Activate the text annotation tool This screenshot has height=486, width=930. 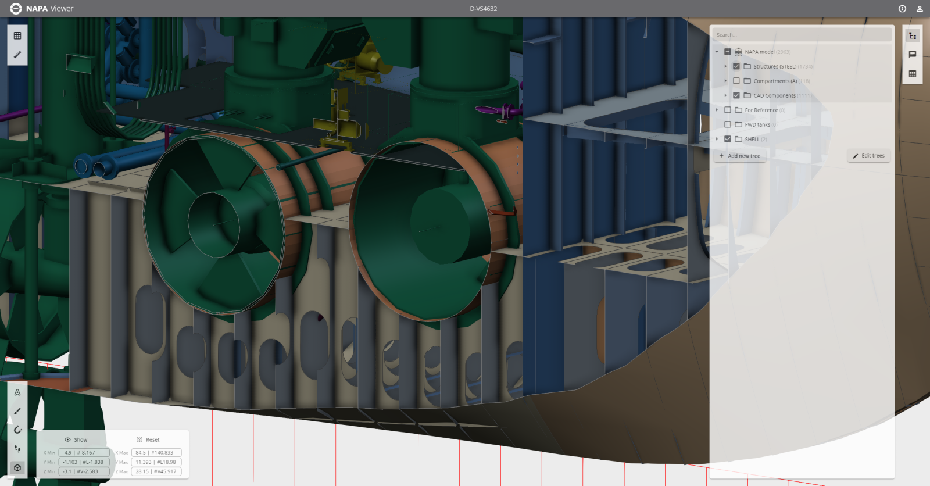(17, 392)
